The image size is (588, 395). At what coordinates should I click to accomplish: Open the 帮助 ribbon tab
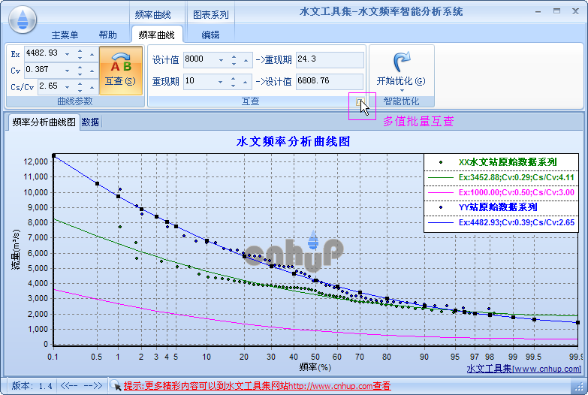pos(107,35)
